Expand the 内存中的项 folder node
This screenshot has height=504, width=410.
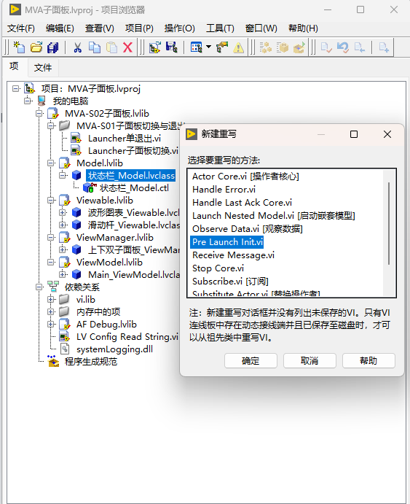51,311
